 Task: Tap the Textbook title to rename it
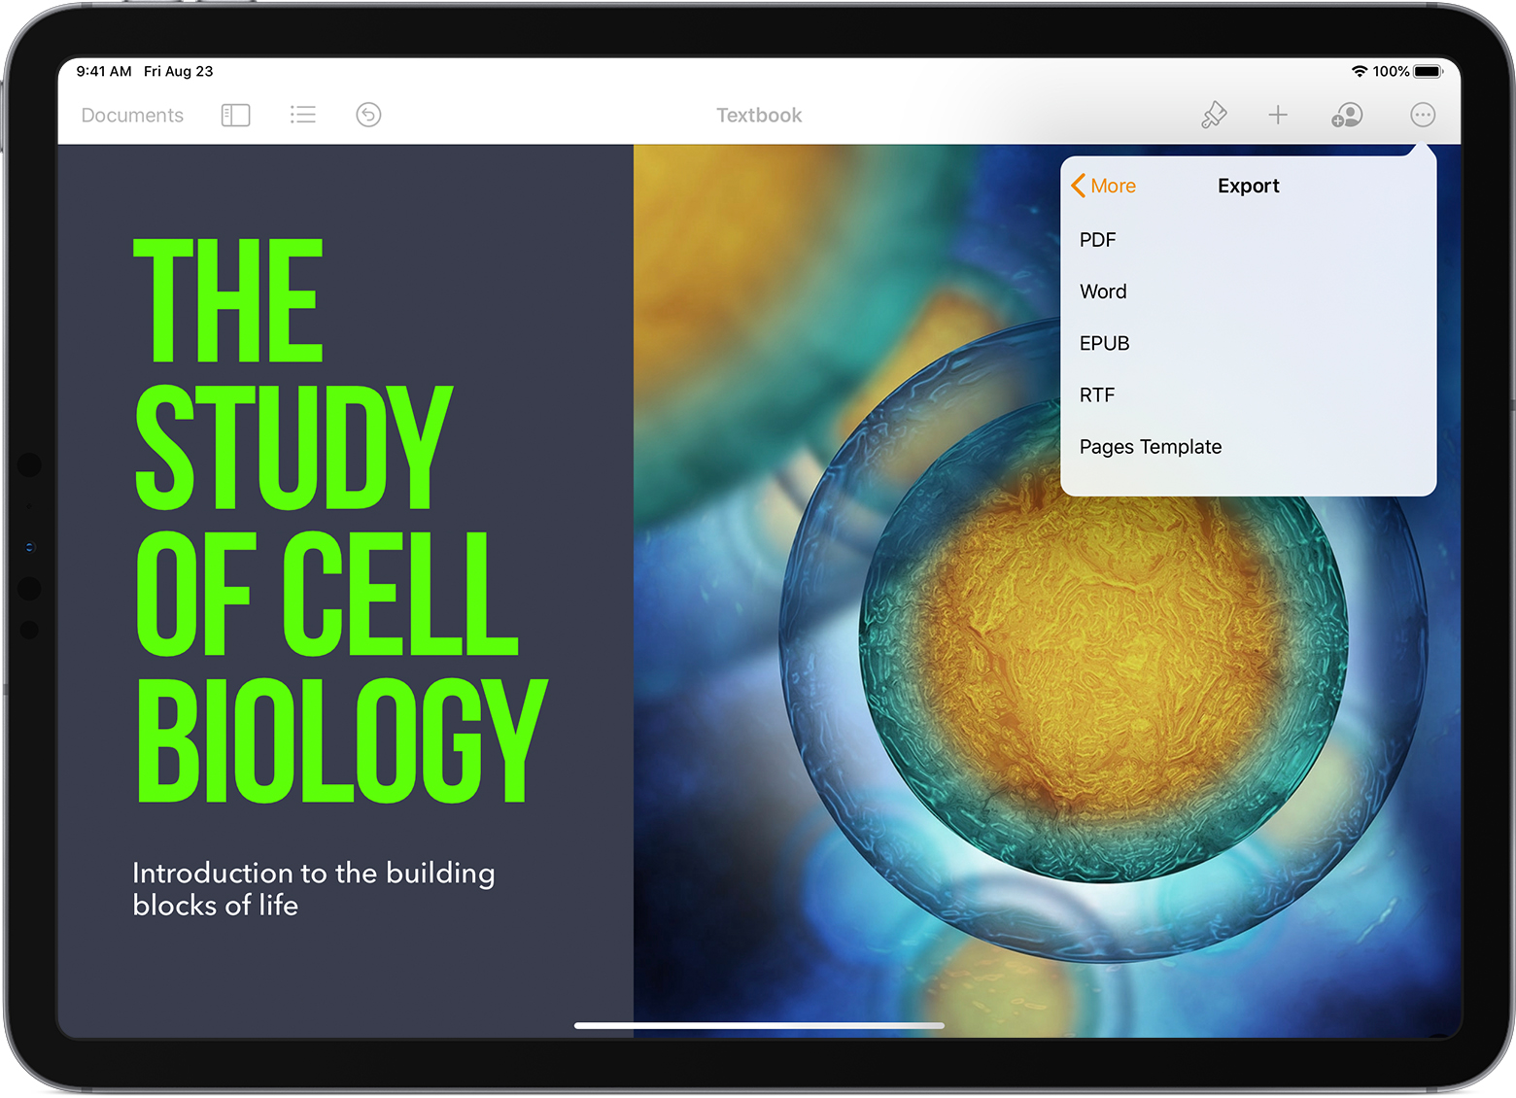coord(758,115)
